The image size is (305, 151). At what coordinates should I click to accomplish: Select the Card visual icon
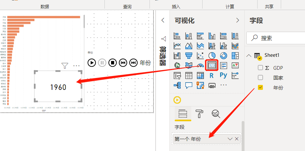coord(212,65)
